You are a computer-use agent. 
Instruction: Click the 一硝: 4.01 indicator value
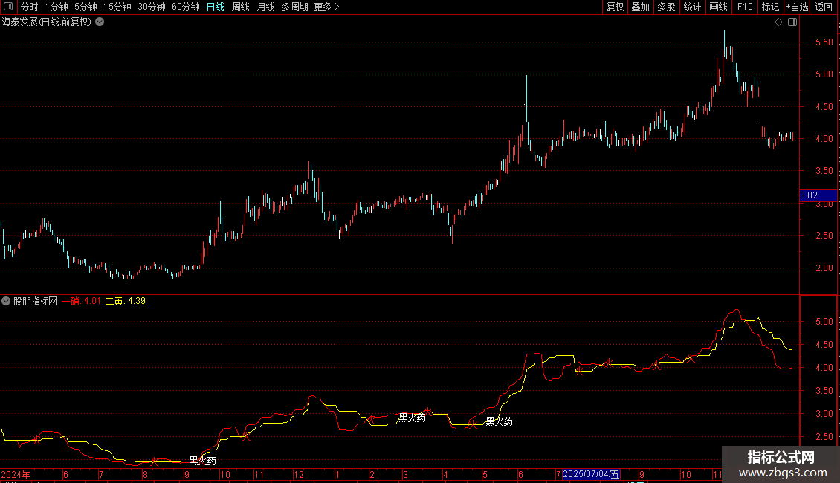click(81, 301)
